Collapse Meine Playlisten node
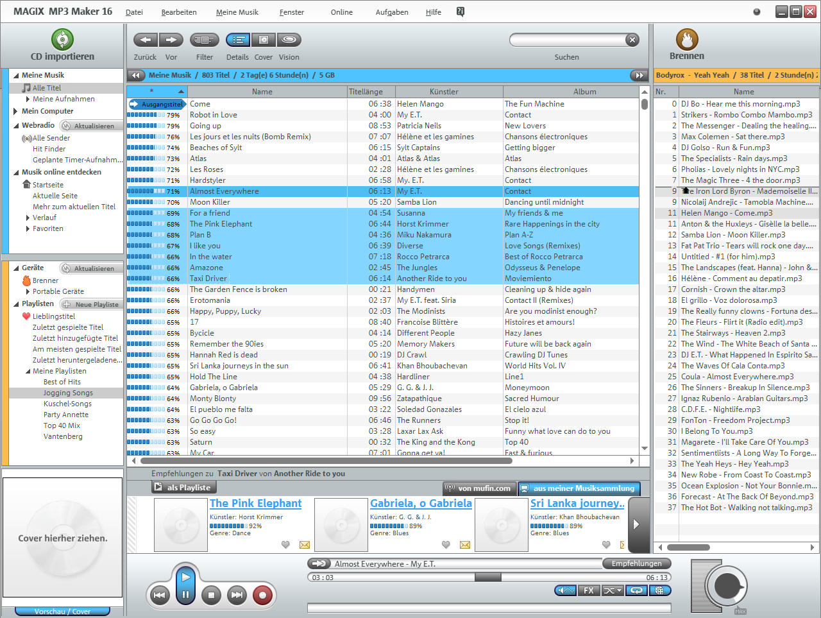 coord(28,371)
